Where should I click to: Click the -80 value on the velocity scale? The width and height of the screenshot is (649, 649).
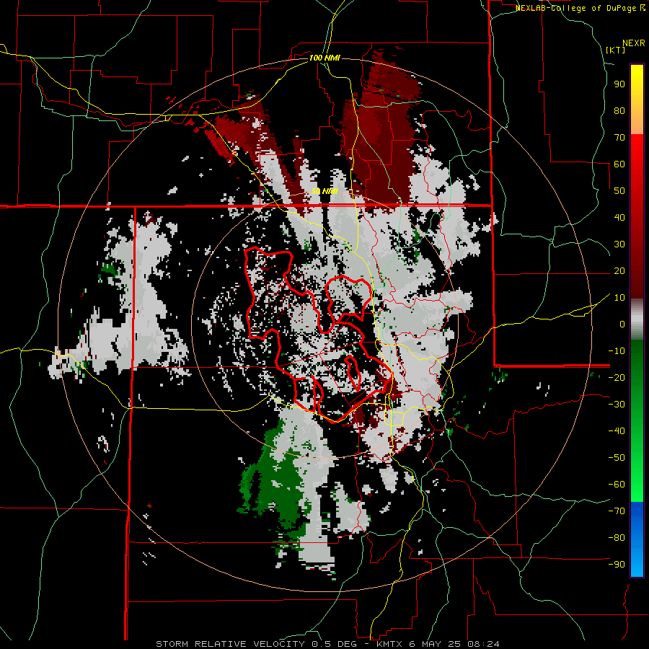tap(617, 538)
